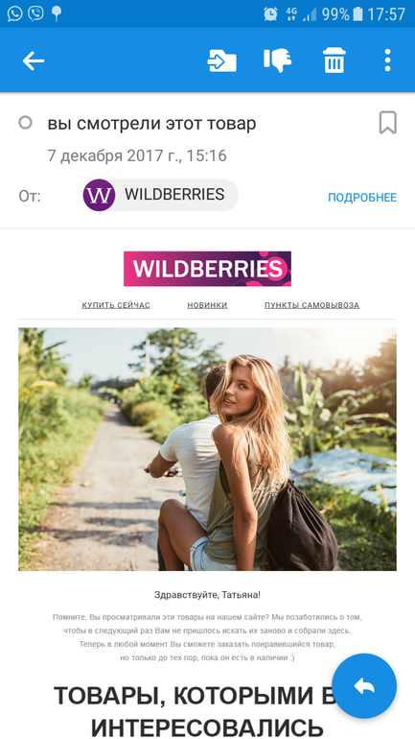Mark email as spam with thumbs-down
The height and width of the screenshot is (739, 415).
[278, 60]
